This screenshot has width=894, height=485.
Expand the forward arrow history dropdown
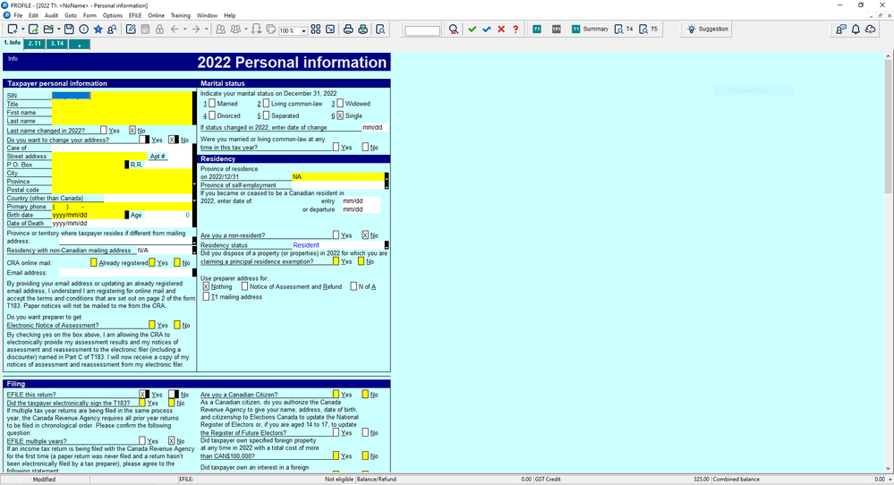[x=206, y=29]
